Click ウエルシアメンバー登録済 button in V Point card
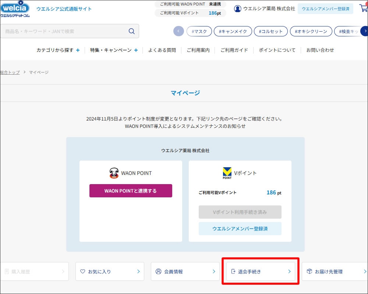 point(240,229)
